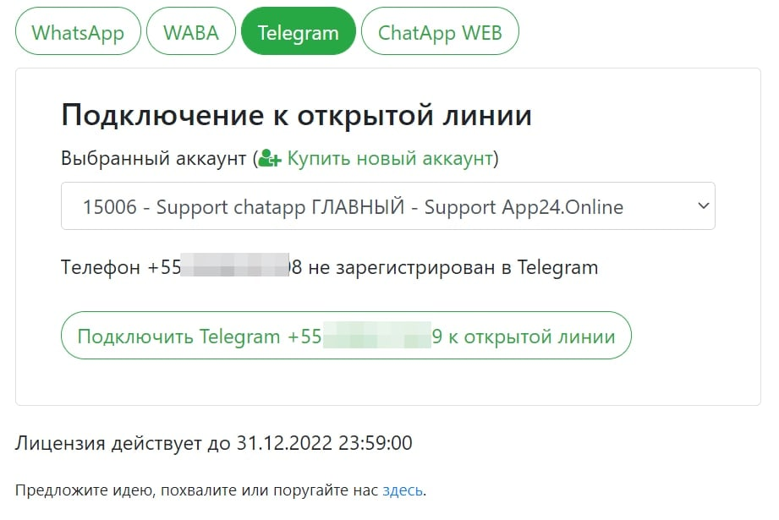Image resolution: width=779 pixels, height=520 pixels.
Task: Click the Телефон +55 label text
Action: tap(121, 267)
